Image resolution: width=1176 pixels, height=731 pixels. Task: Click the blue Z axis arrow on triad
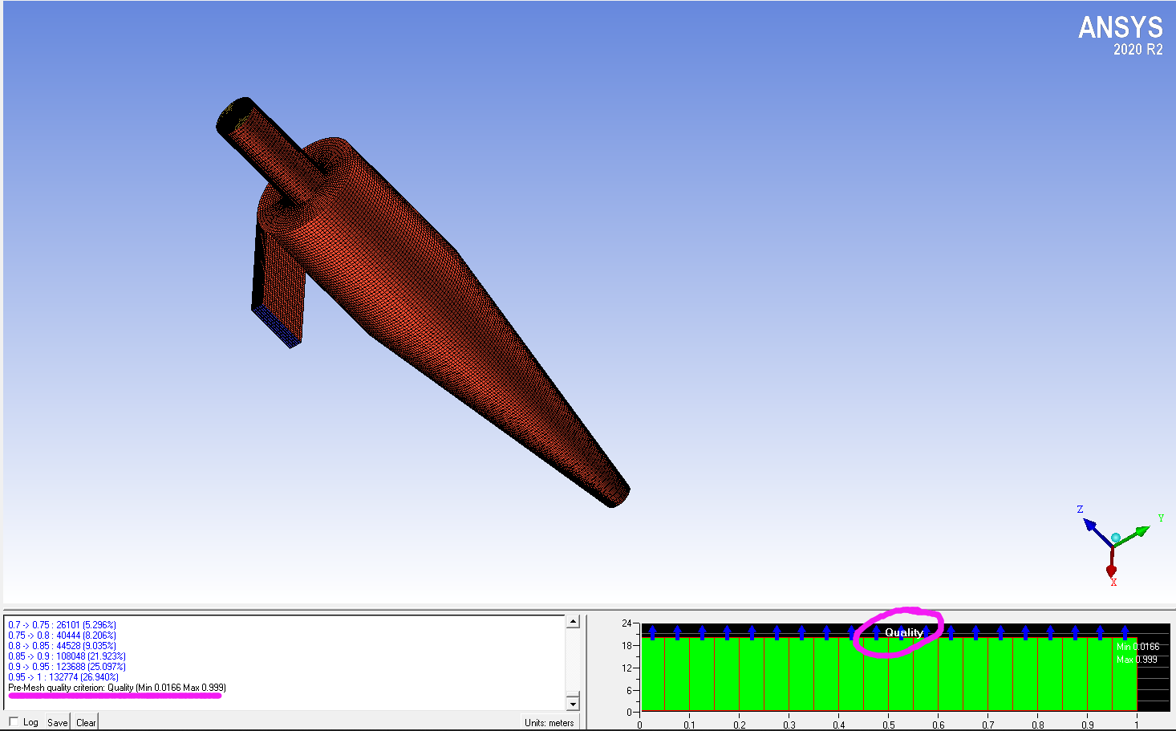click(x=1089, y=525)
